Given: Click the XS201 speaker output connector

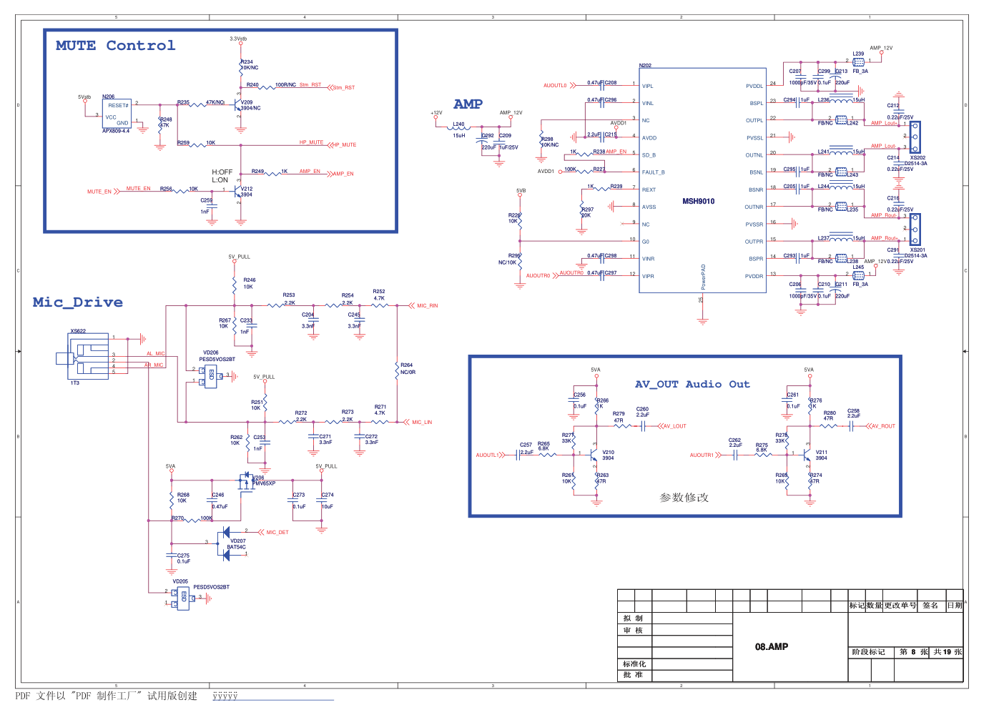Looking at the screenshot, I should pos(915,230).
